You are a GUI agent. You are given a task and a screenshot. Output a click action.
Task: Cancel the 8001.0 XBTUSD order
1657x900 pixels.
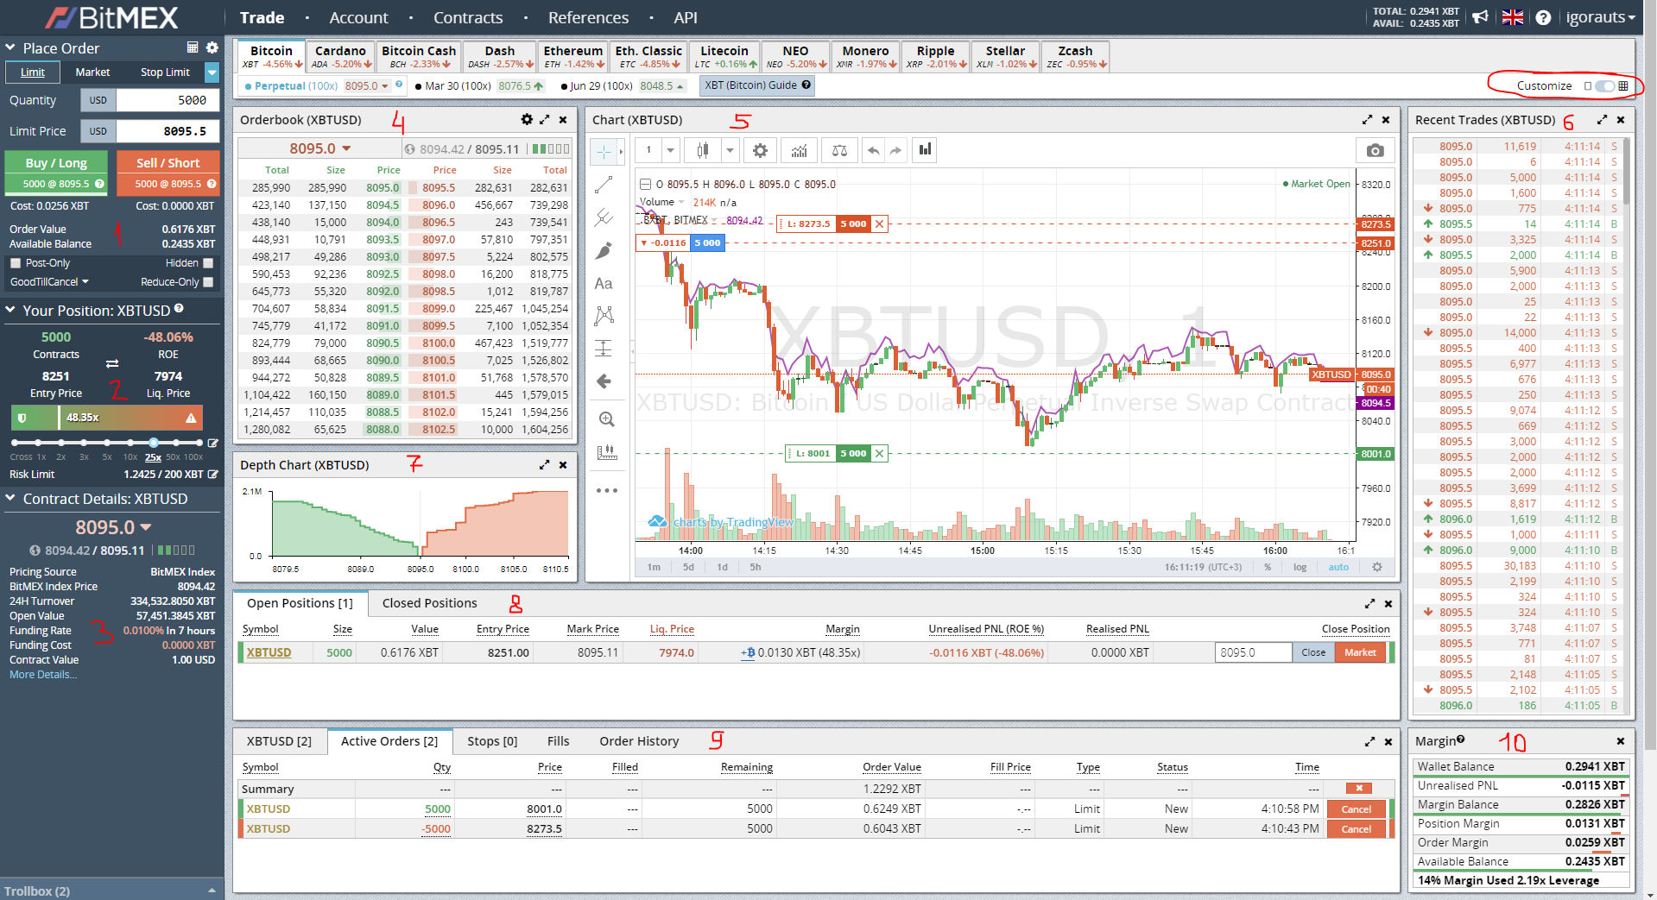pos(1356,809)
